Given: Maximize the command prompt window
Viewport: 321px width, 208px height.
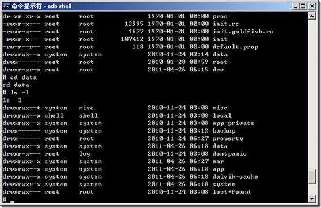Looking at the screenshot, I should [303, 6].
